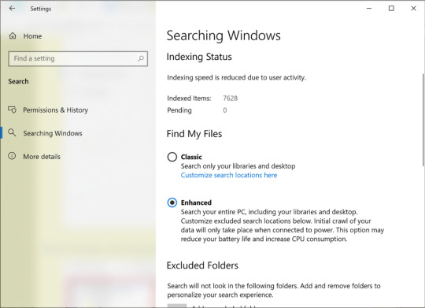Click the Permissions & History icon
Screen dimensions: 425x308
12,109
